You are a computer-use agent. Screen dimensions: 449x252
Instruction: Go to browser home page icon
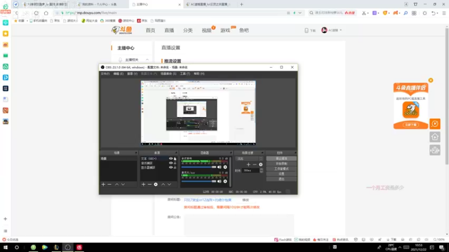click(46, 13)
